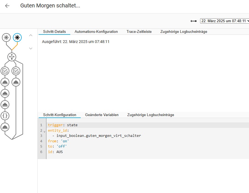
Task: Select the right branch condition checkmark node
Action: point(16,71)
